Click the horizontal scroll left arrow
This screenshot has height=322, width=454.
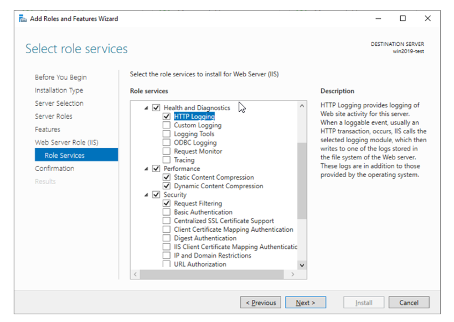point(135,274)
